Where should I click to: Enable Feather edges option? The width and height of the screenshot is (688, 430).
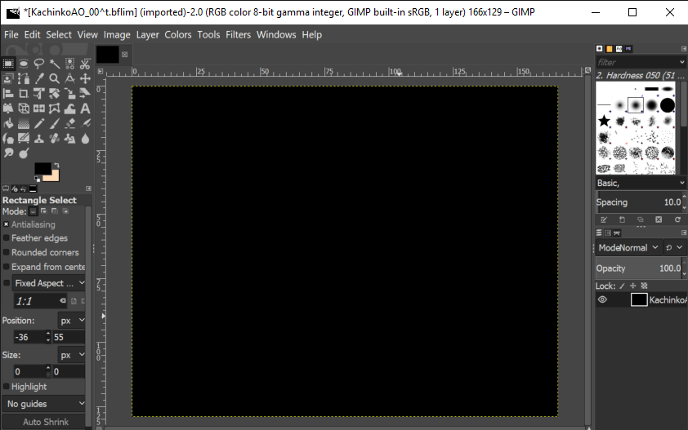[7, 238]
